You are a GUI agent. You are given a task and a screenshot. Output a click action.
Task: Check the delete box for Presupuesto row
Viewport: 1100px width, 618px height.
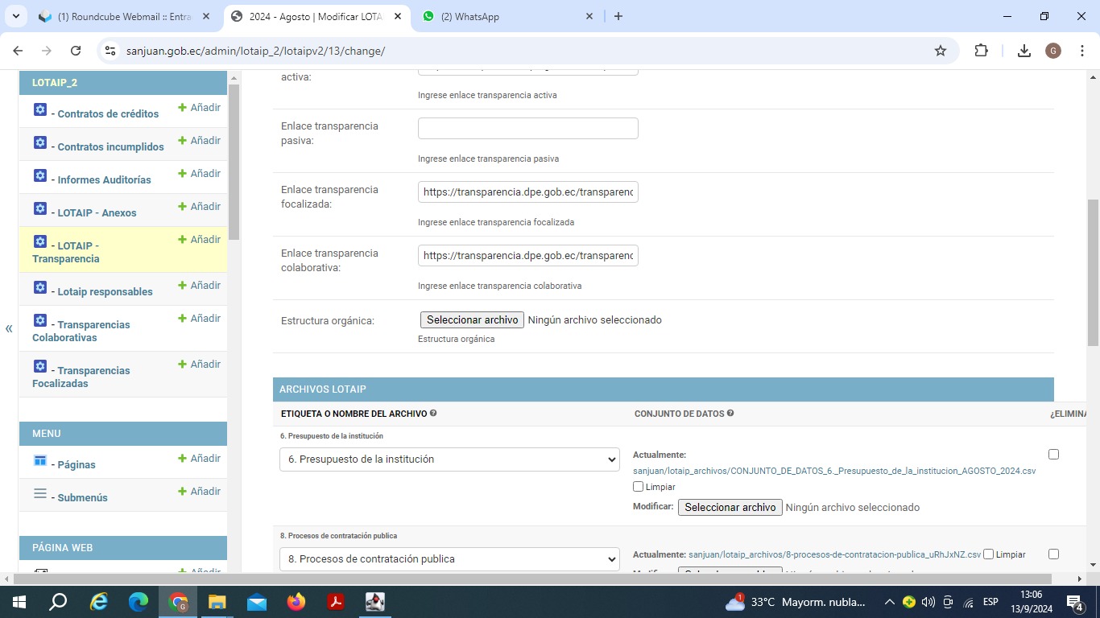[1053, 455]
